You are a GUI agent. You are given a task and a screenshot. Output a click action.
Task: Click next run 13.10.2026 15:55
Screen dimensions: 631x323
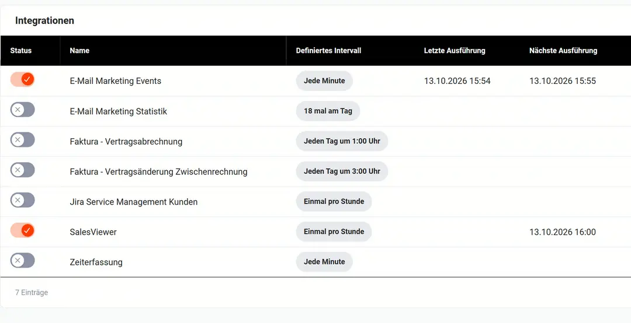[563, 80]
